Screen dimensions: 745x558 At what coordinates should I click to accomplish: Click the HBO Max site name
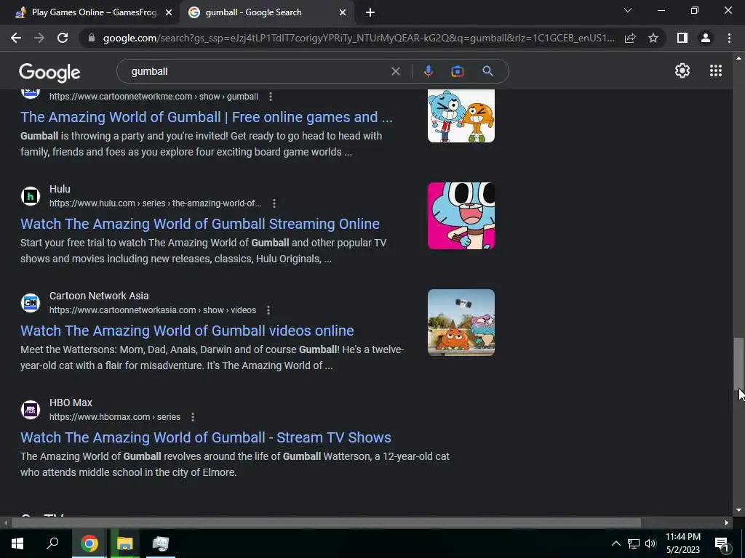71,403
